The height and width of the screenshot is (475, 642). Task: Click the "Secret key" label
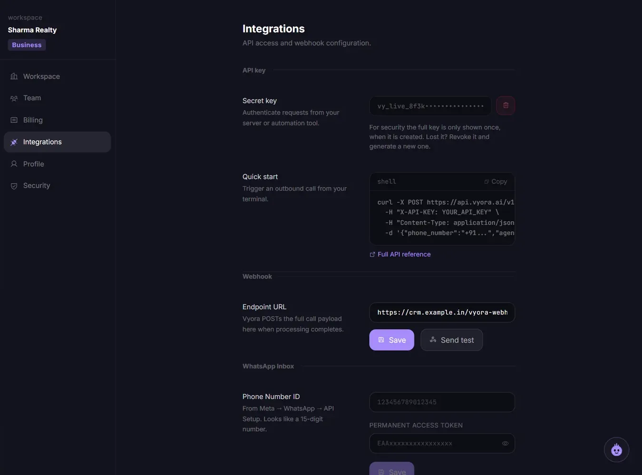(x=260, y=101)
